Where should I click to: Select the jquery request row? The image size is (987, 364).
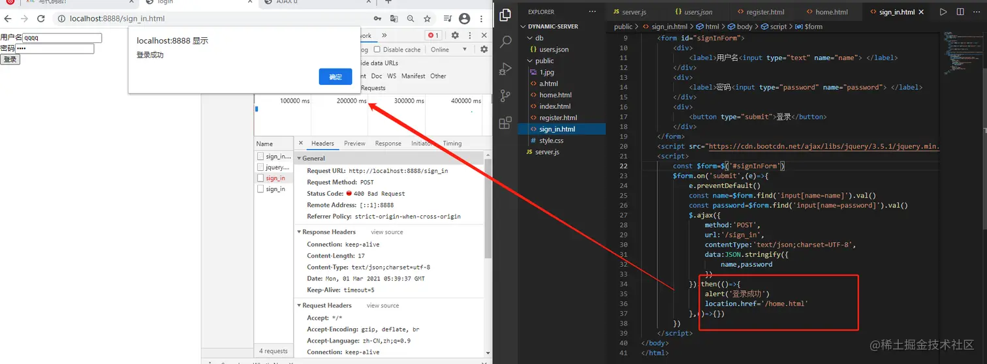(274, 167)
